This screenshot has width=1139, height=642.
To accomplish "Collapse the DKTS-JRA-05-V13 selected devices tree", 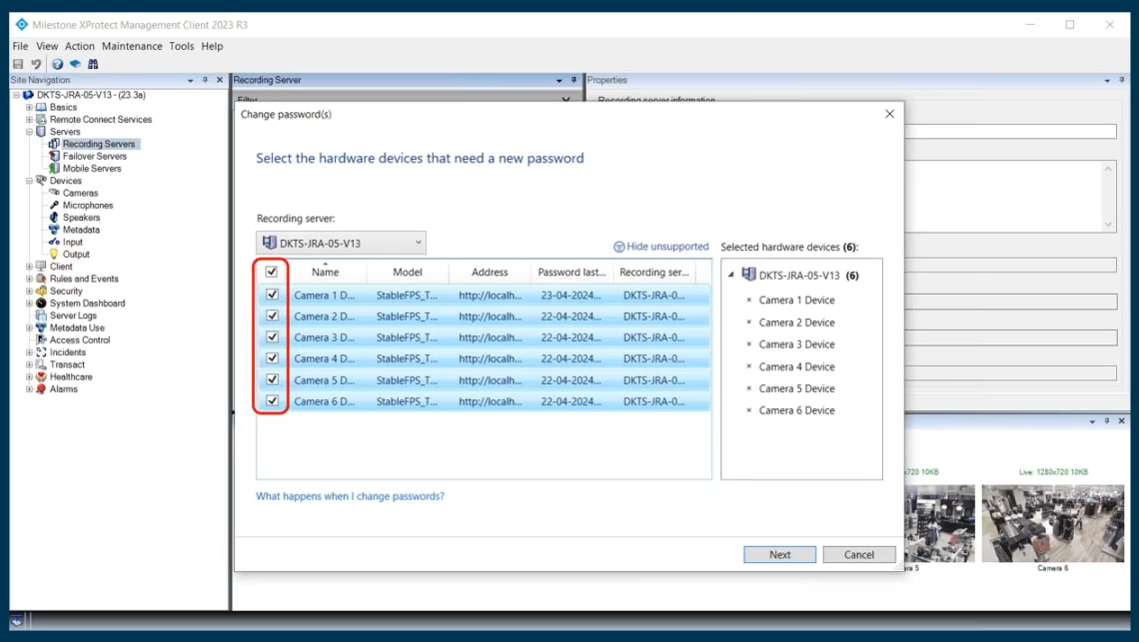I will click(731, 276).
